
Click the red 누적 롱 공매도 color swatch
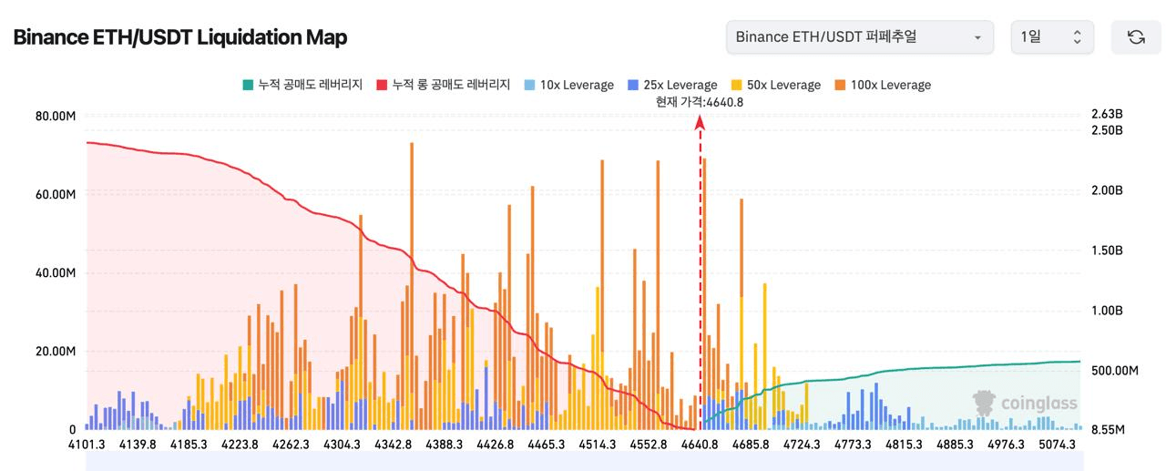click(381, 85)
